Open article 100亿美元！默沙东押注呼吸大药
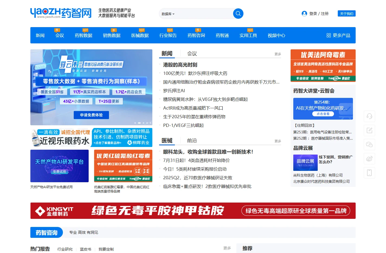This screenshot has height=253, width=386. click(195, 73)
